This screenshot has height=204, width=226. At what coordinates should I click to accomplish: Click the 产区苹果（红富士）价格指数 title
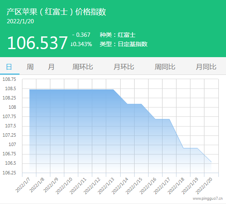point(56,12)
